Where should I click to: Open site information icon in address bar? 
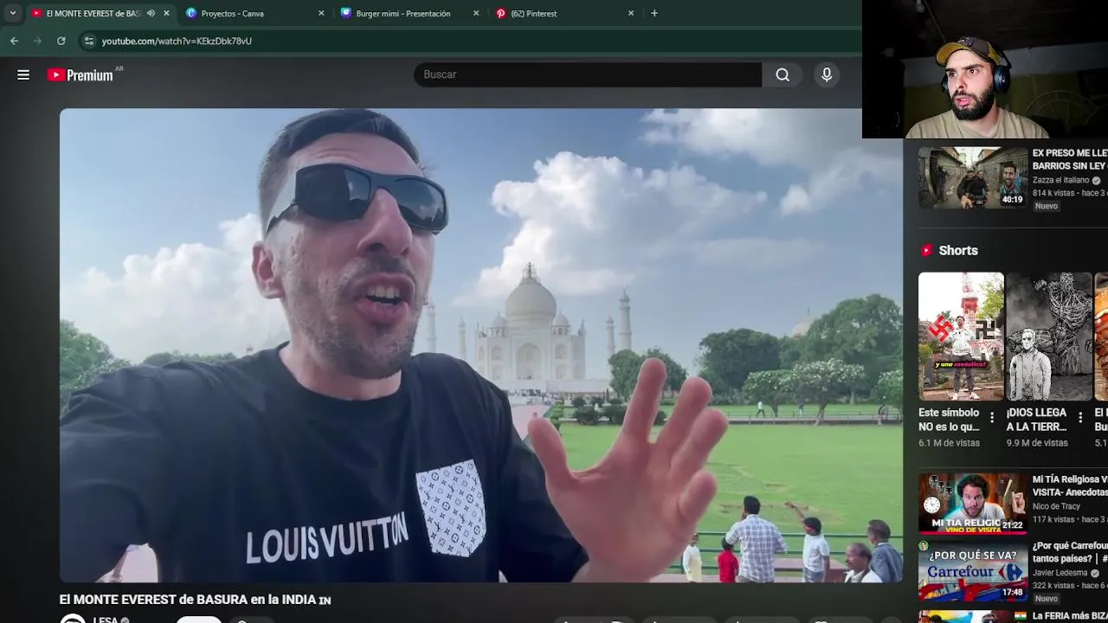(x=88, y=41)
